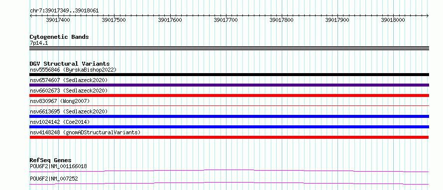Select the RefSeq Genes track title
The image size is (443, 190).
pos(51,160)
